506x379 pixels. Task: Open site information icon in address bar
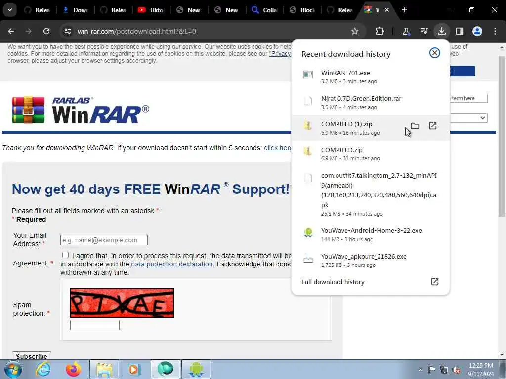point(67,31)
